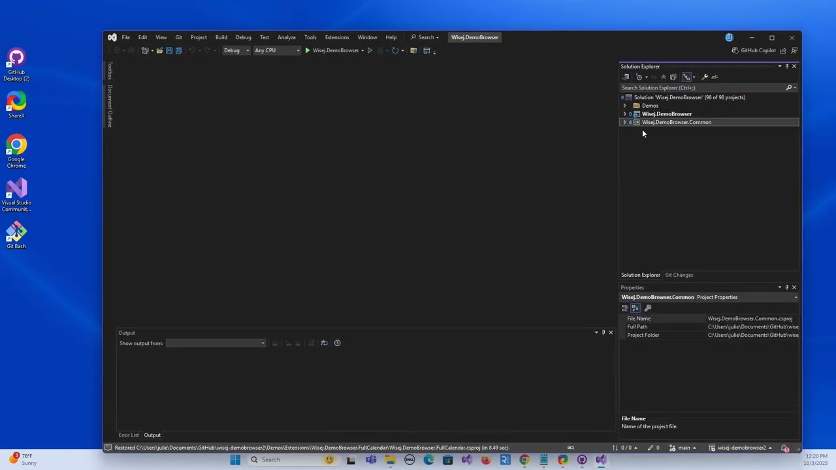Click Solution Explorer search magnifier icon
The height and width of the screenshot is (470, 836).
(789, 87)
